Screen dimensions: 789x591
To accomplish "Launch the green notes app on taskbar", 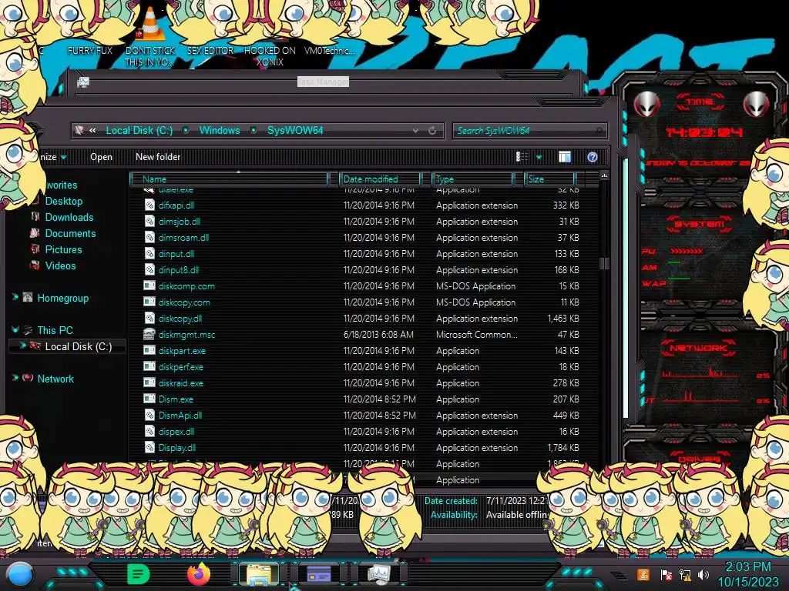I will click(139, 574).
